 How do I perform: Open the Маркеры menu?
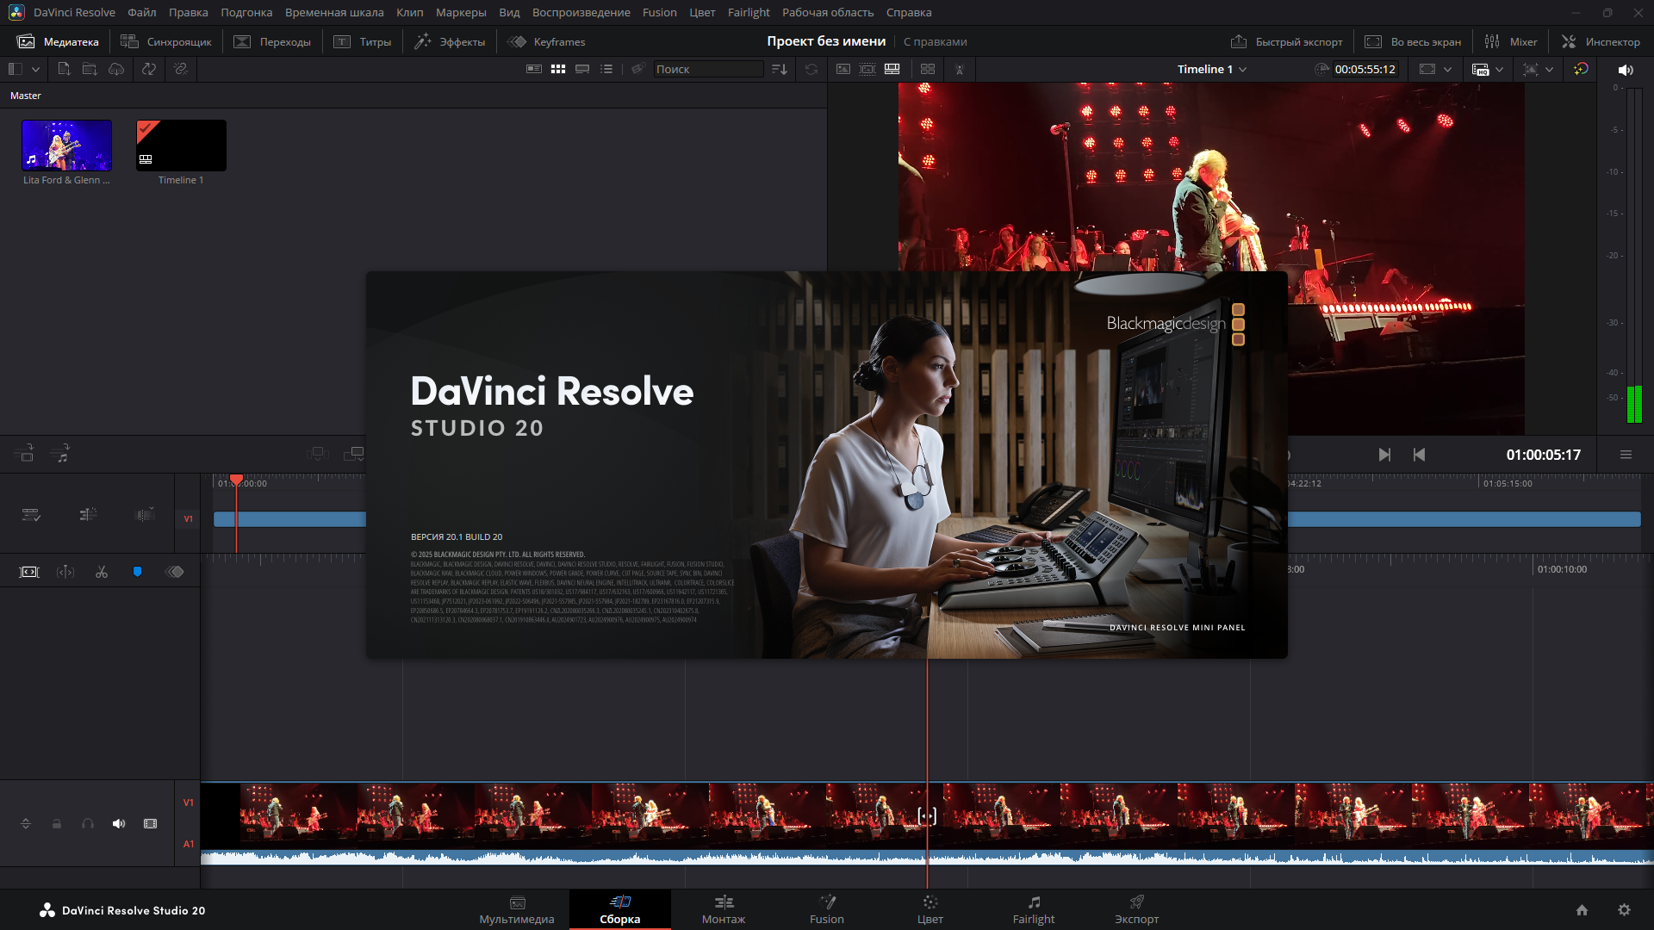(461, 12)
